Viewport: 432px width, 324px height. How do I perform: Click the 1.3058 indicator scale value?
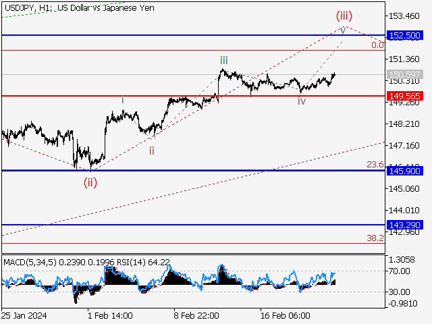402,259
